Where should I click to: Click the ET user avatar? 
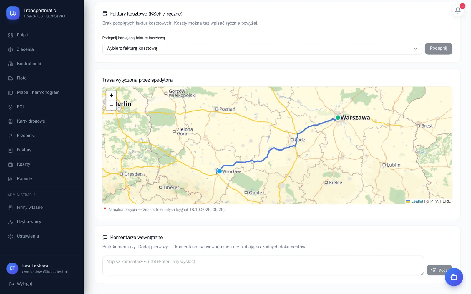click(x=12, y=268)
